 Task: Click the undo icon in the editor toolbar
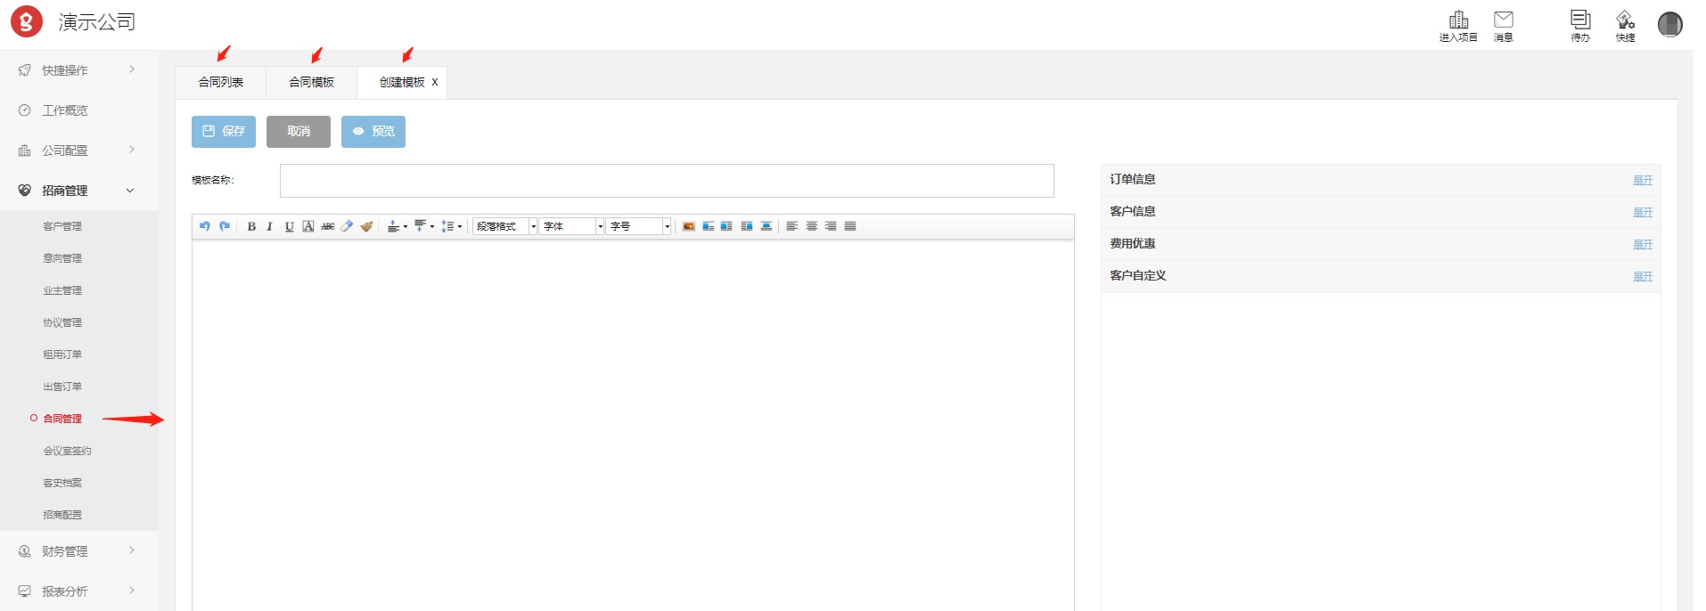pos(204,226)
